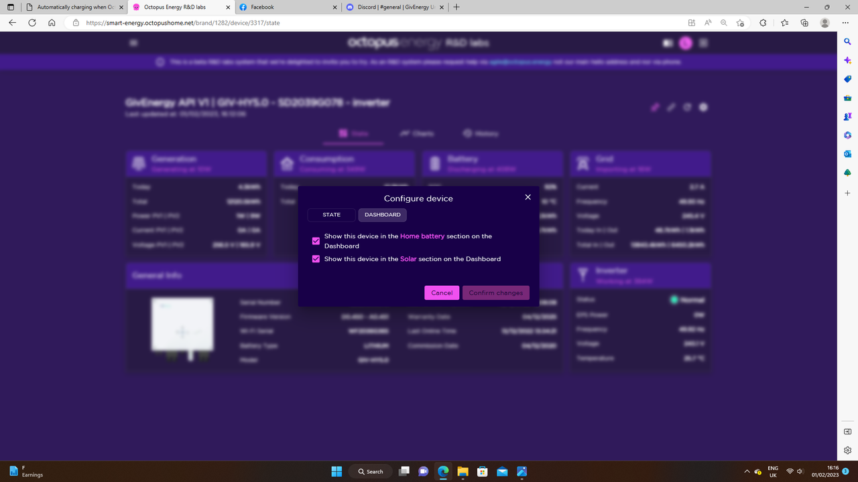Open the Shopping tag in sidebar
The image size is (858, 482).
[x=847, y=79]
